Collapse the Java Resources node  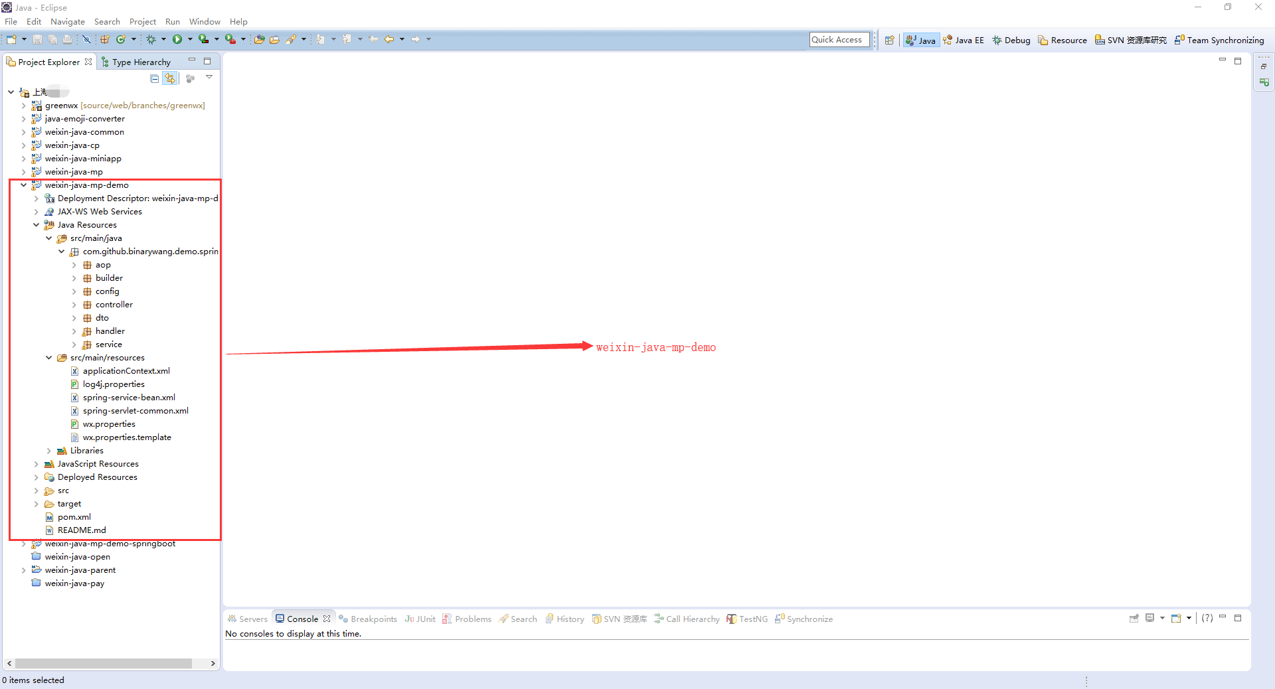(36, 225)
